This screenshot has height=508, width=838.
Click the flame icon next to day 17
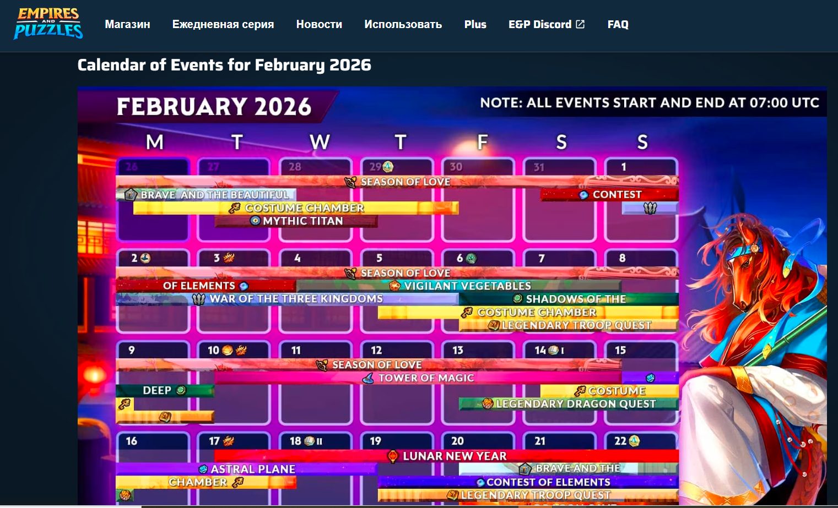(x=228, y=441)
